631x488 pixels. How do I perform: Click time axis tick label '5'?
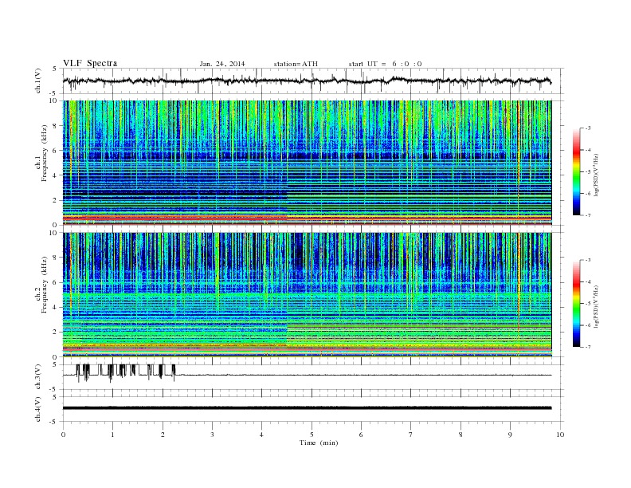(312, 435)
